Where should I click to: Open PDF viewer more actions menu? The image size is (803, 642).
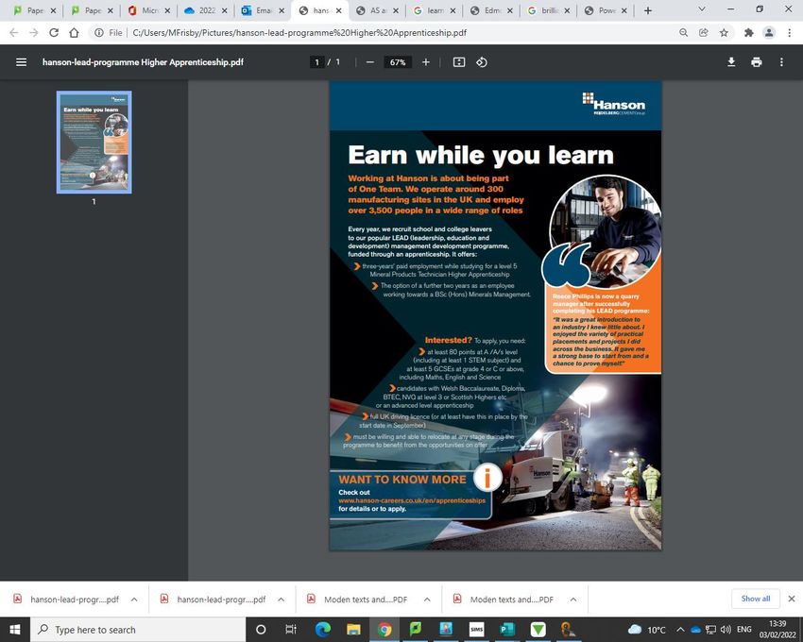point(781,62)
